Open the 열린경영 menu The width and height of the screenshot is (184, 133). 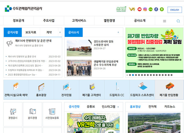[109, 21]
